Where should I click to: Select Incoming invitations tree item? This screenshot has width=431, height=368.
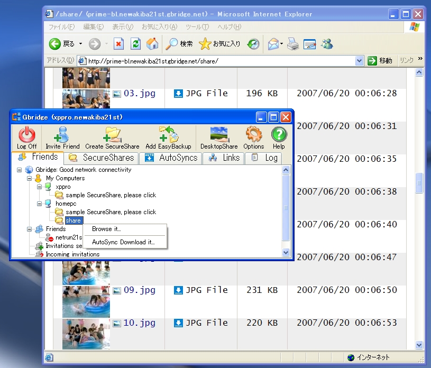72,254
